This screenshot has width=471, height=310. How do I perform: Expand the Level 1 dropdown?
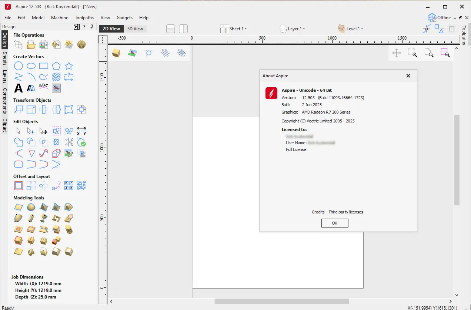tap(350, 29)
